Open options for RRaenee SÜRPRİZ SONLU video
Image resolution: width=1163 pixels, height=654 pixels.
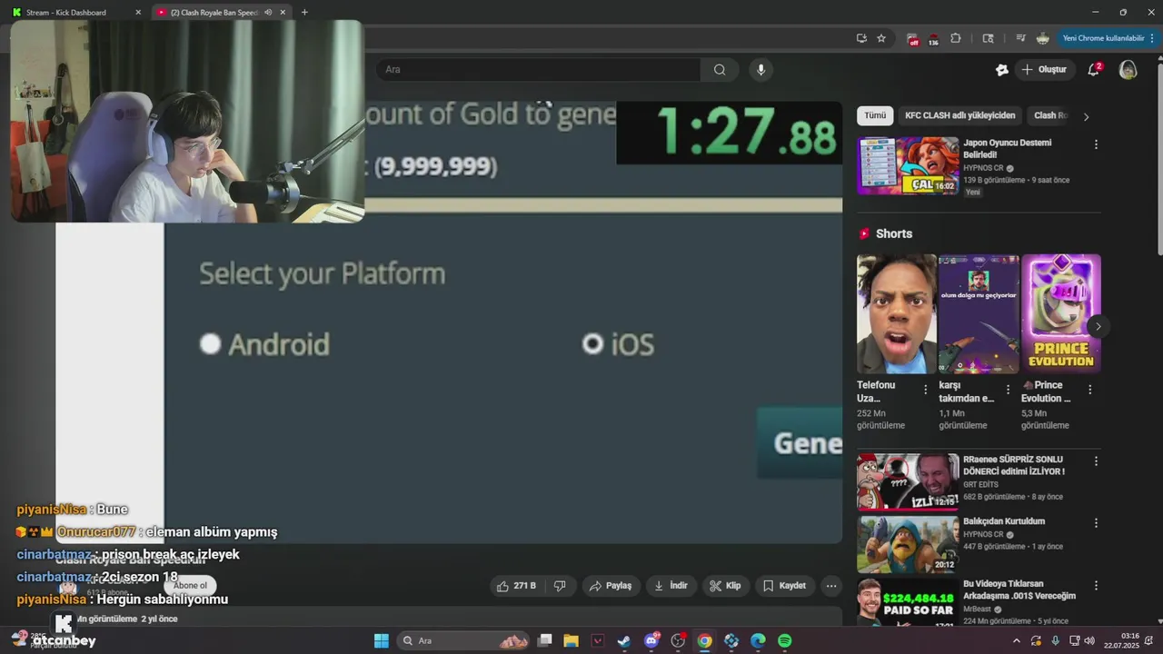pyautogui.click(x=1096, y=461)
